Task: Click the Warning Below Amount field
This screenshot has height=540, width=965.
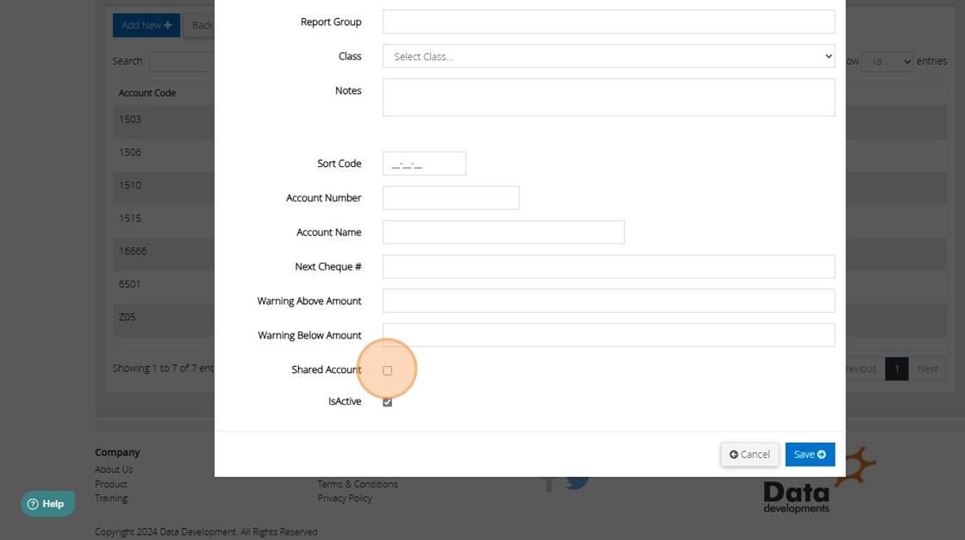Action: coord(608,335)
